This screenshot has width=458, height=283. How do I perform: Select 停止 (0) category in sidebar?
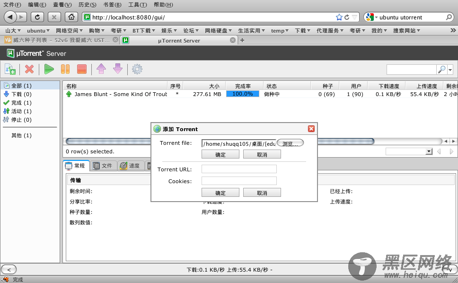click(x=30, y=119)
